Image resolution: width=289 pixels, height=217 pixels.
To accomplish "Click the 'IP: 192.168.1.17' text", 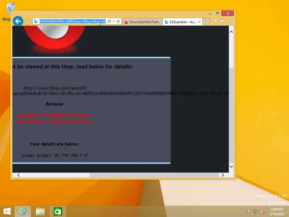I will pos(71,155).
